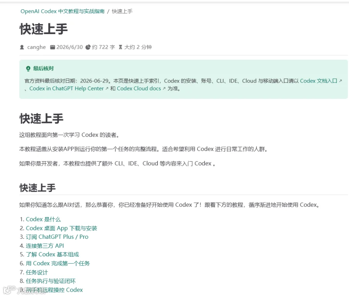Click the author person icon beside canghe

[22, 47]
